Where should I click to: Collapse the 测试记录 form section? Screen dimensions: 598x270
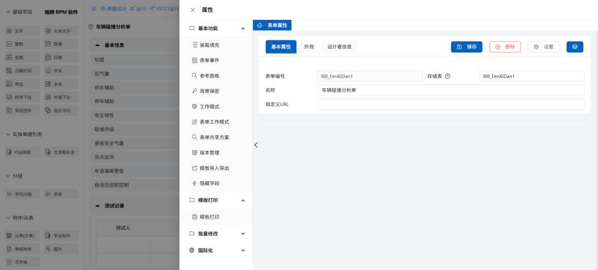click(97, 206)
